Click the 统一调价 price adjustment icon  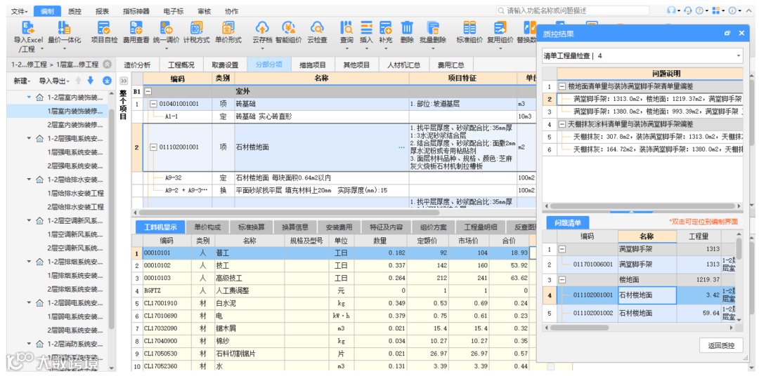click(166, 27)
